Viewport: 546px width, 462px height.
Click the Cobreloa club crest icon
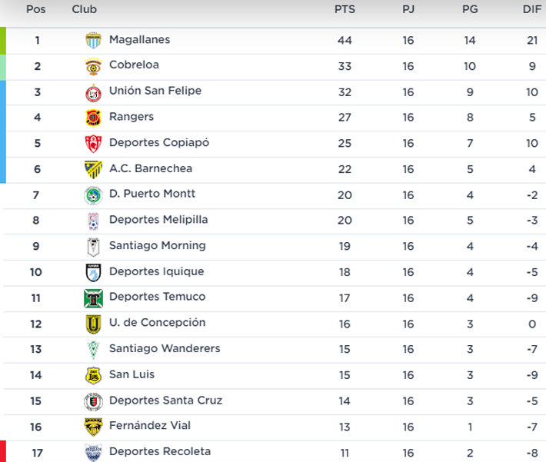click(93, 66)
